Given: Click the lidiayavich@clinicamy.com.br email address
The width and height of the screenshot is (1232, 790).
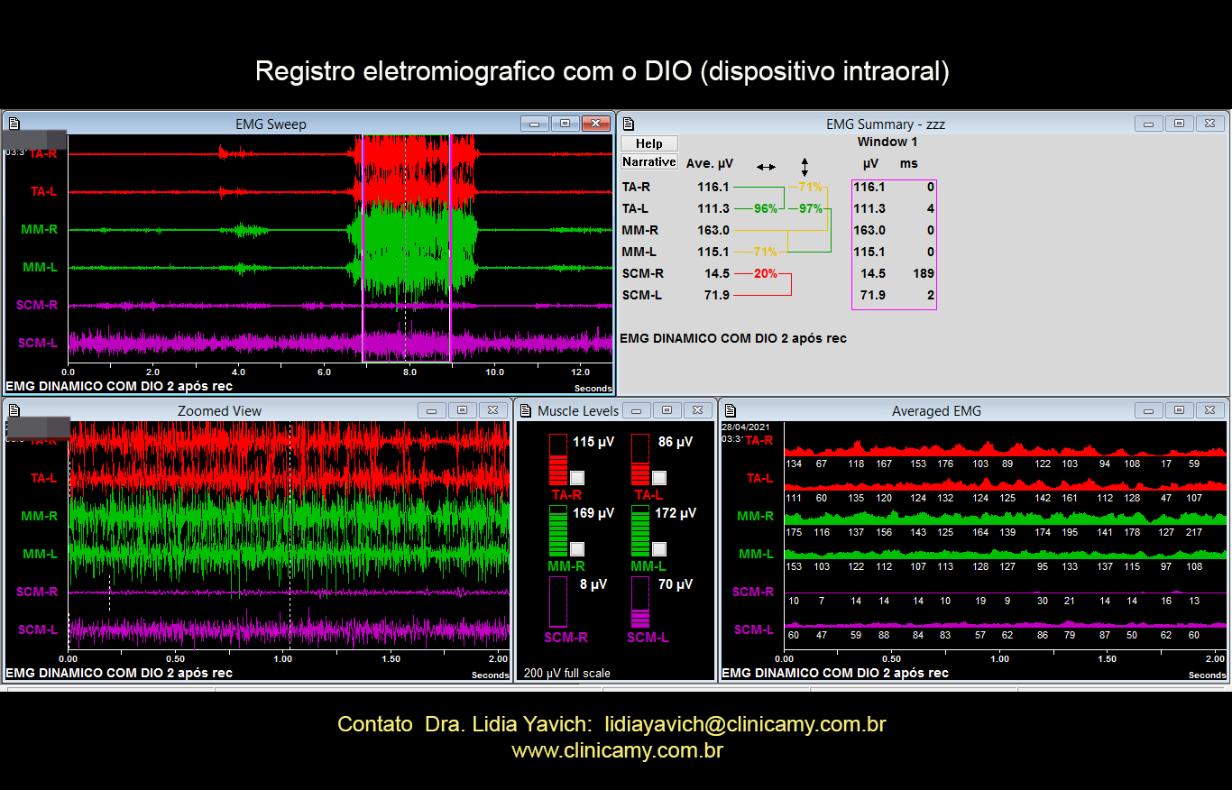Looking at the screenshot, I should point(745,724).
